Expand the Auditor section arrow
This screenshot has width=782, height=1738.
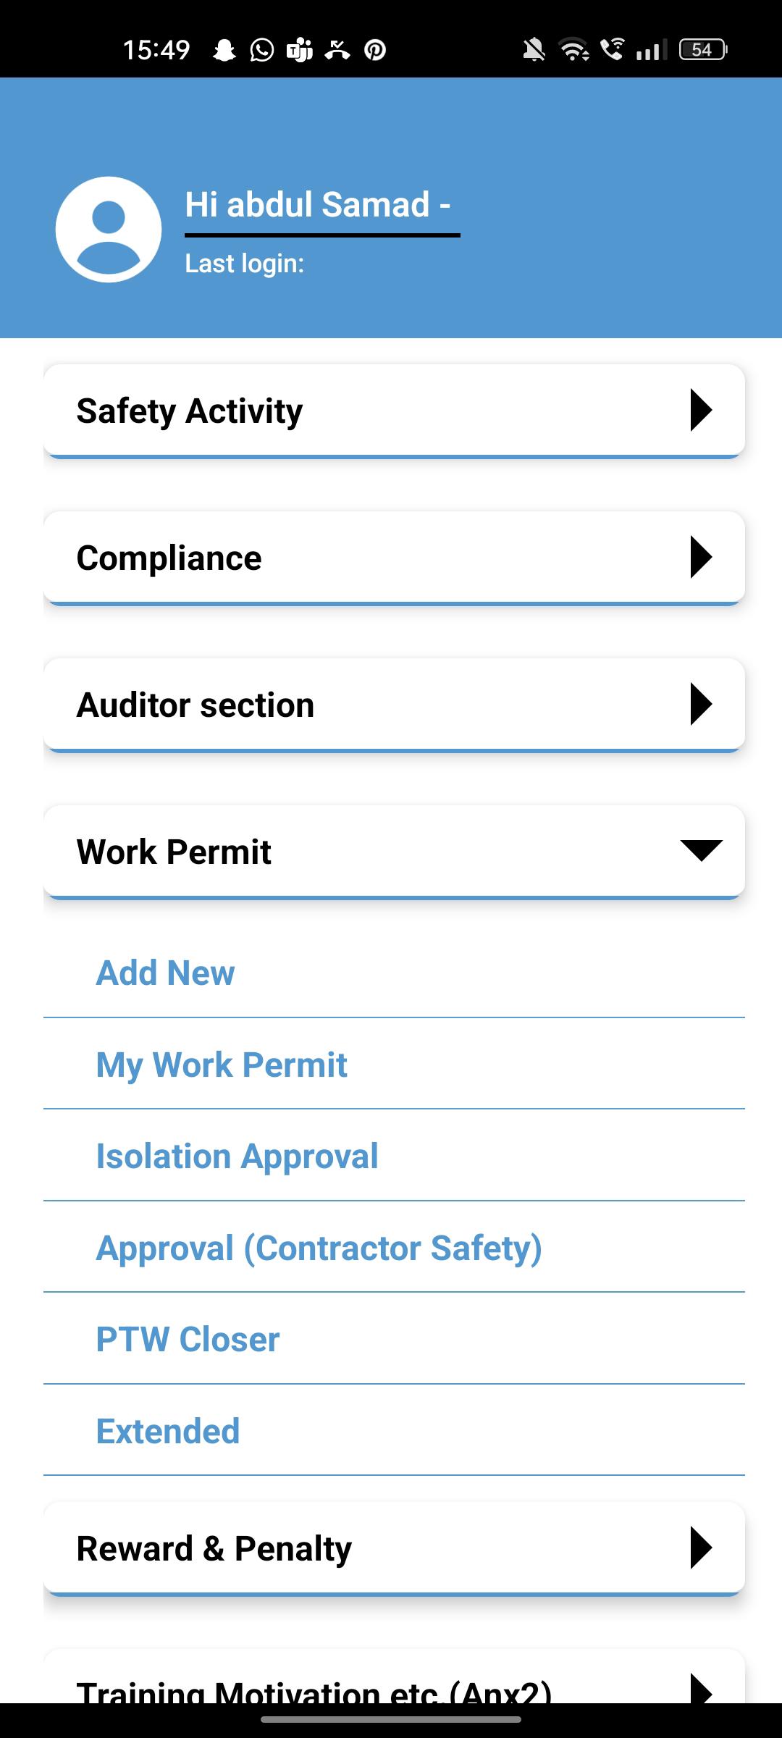(x=701, y=705)
